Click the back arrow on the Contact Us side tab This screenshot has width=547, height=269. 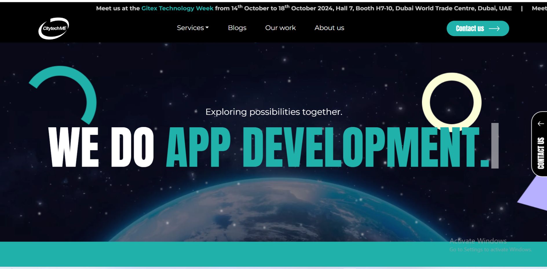coord(540,124)
